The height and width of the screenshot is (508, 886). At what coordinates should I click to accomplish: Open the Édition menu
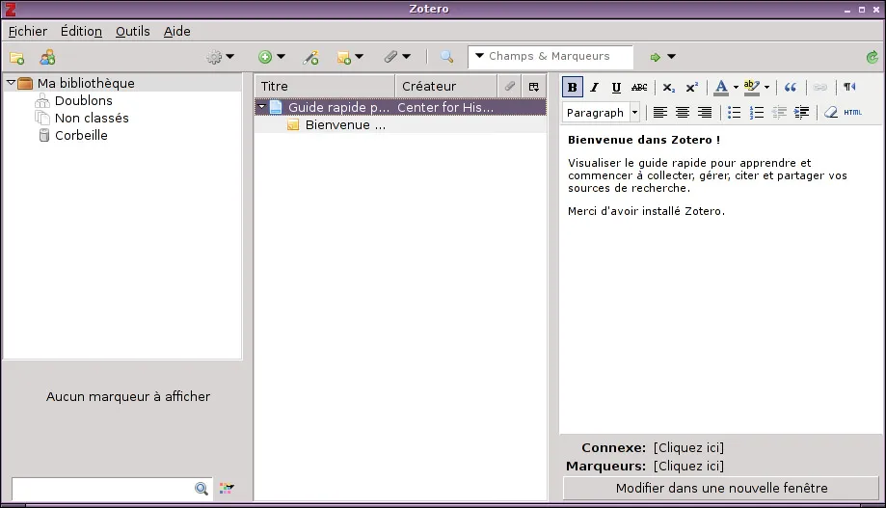(81, 31)
